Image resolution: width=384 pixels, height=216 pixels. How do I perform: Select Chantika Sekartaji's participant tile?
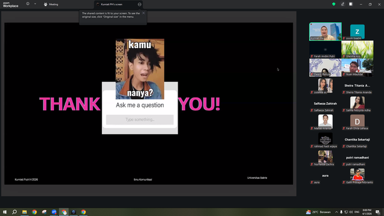coord(358,140)
